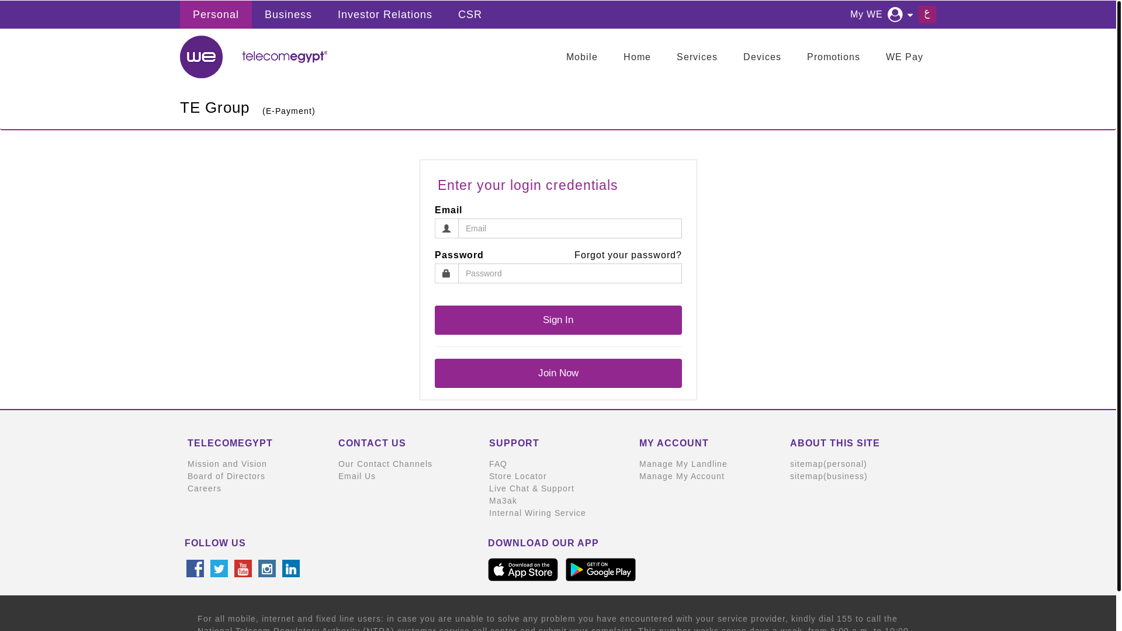Viewport: 1122px width, 631px height.
Task: Open Internal Wiring Service link
Action: [x=538, y=513]
